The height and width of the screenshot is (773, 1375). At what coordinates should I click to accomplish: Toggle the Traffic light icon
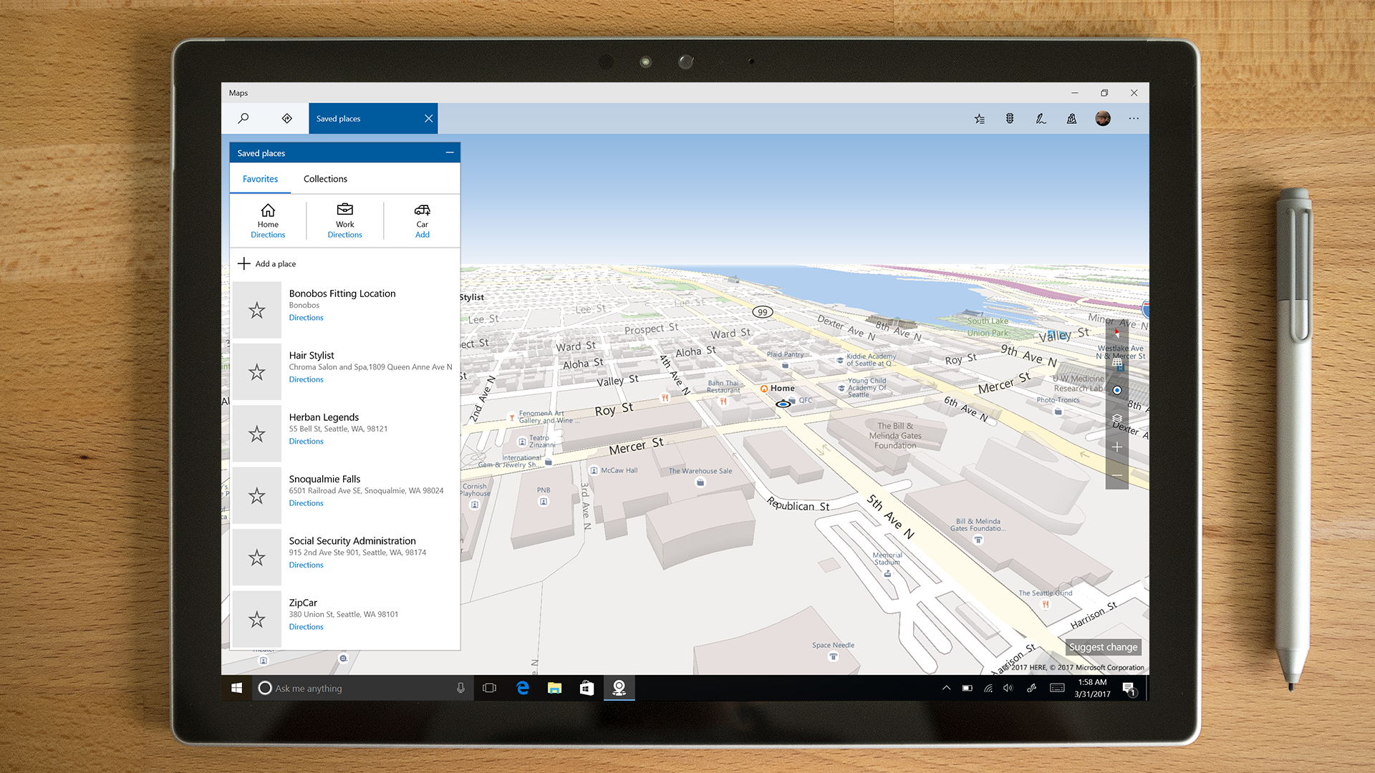[x=1010, y=119]
